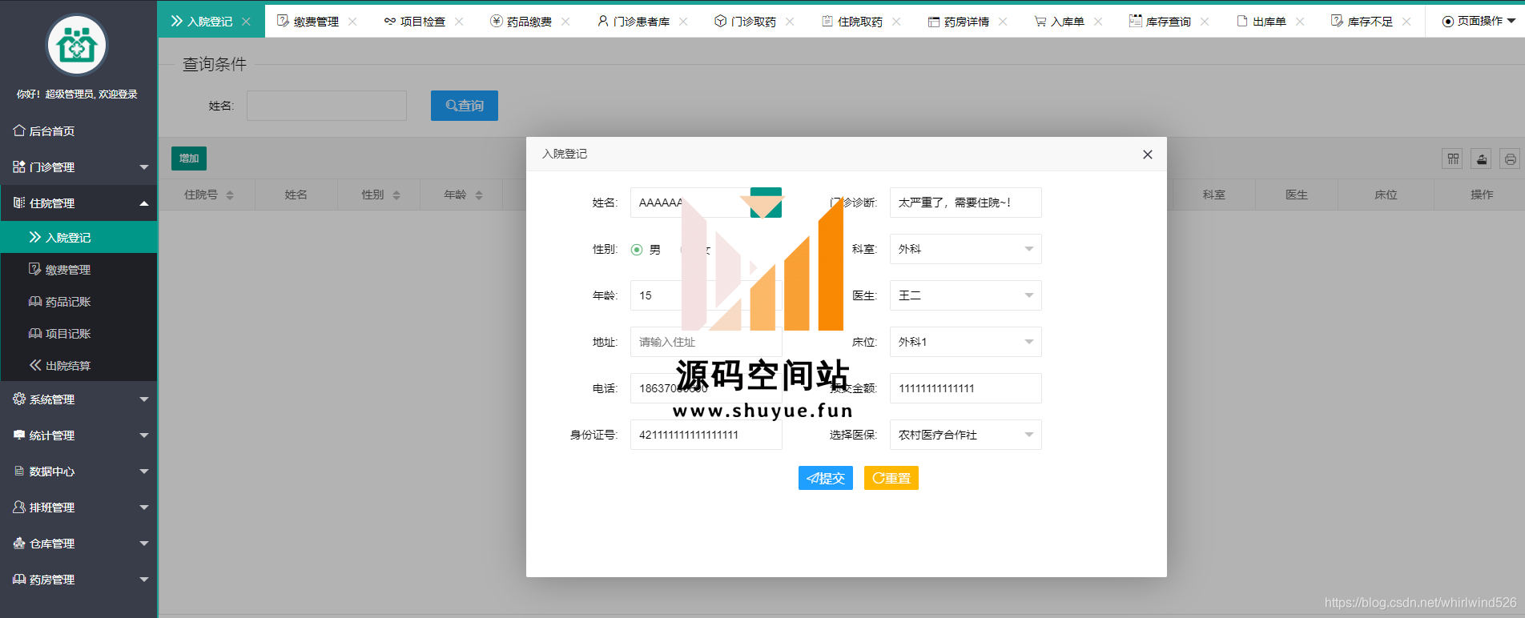Screen dimensions: 1525x618
Task: Close the 出库单 tab
Action: 1300,22
